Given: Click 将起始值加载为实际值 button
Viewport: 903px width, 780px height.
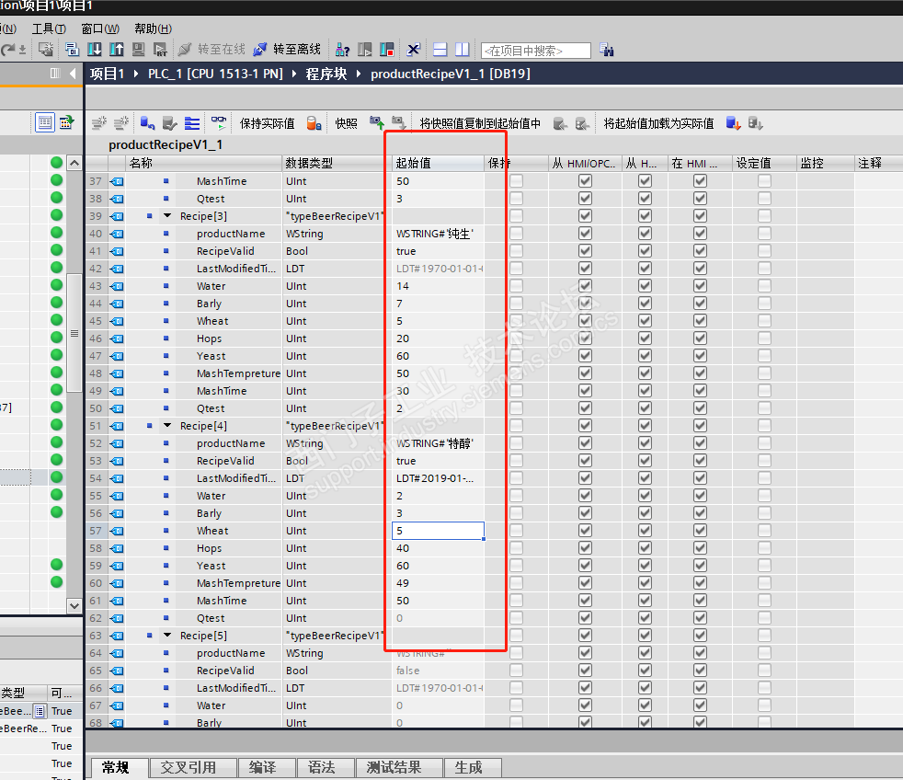Looking at the screenshot, I should (658, 123).
